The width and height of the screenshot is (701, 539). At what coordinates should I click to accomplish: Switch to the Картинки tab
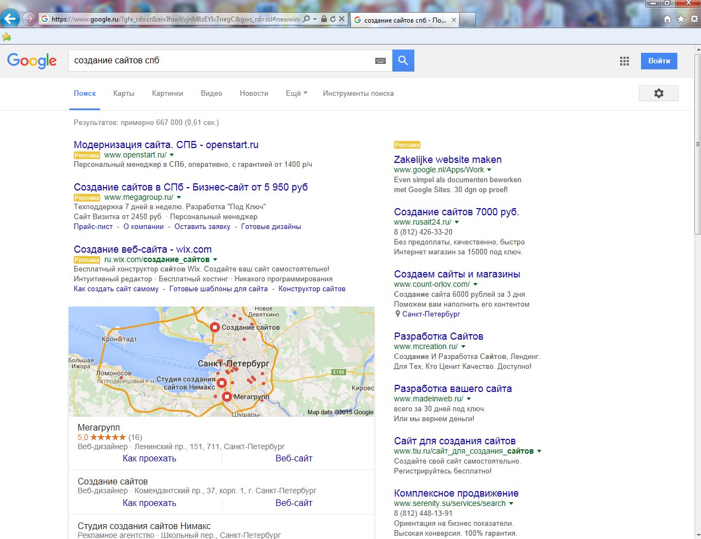[x=167, y=94]
